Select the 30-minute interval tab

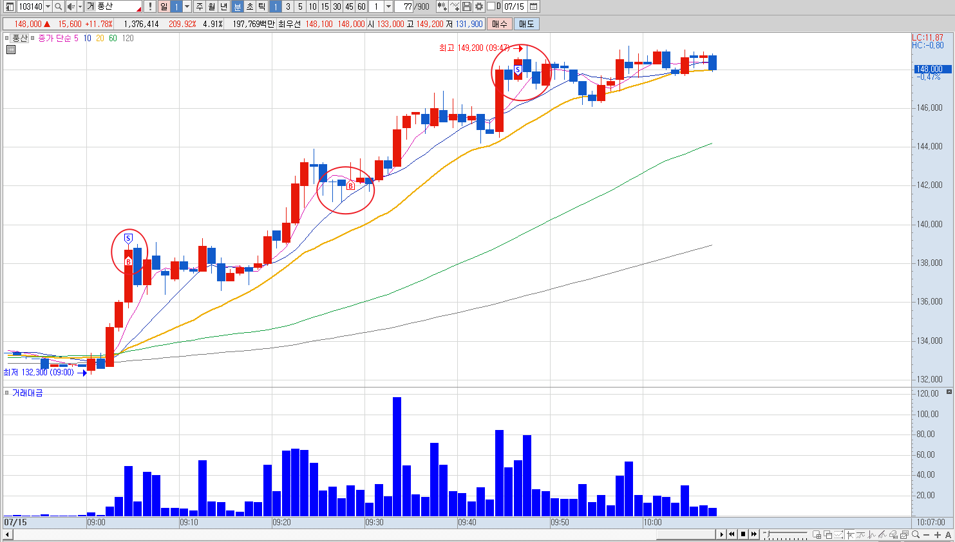(x=337, y=6)
